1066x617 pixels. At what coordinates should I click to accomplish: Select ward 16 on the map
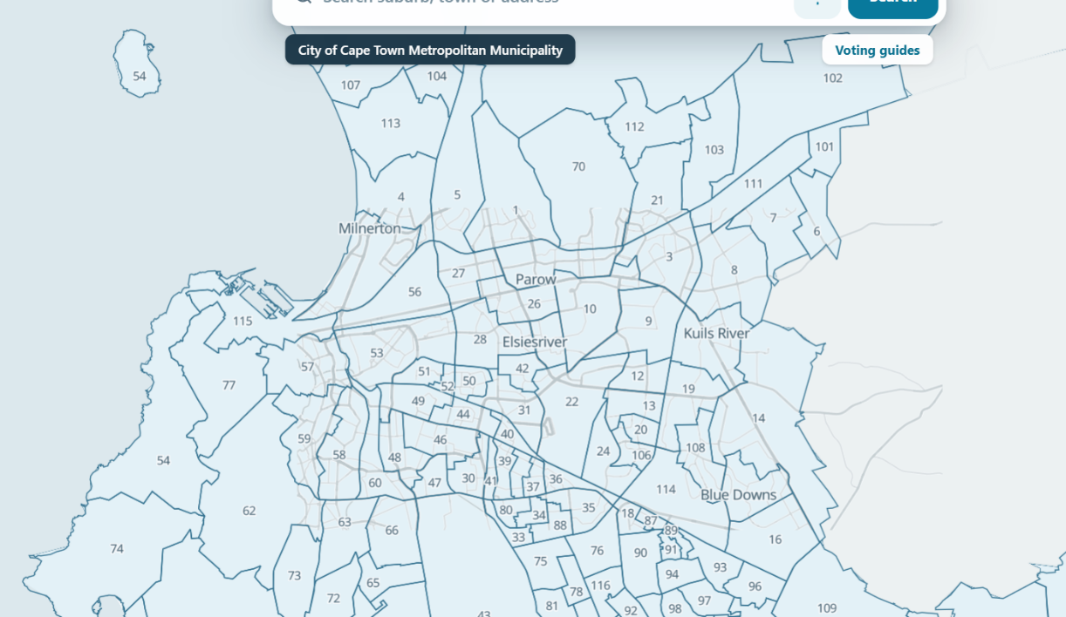coord(775,540)
